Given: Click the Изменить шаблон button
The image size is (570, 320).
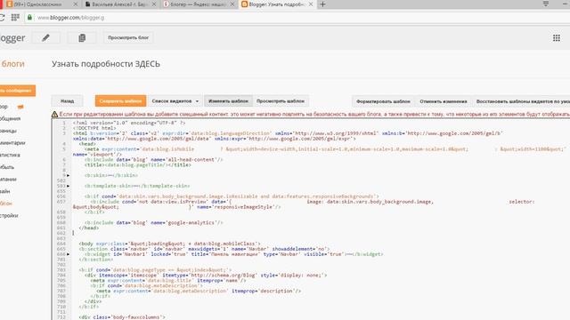Looking at the screenshot, I should [x=228, y=100].
